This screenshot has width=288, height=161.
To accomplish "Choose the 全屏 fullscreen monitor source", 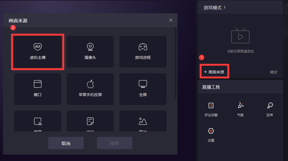I will pyautogui.click(x=143, y=89).
